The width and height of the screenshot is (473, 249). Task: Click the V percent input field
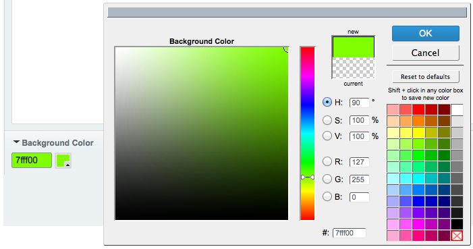click(x=359, y=136)
